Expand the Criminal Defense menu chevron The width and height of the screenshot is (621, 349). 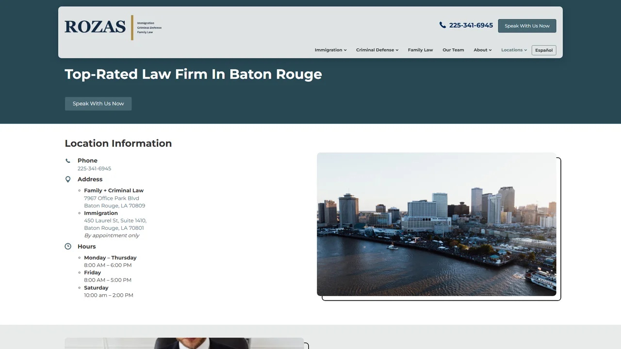pos(397,50)
